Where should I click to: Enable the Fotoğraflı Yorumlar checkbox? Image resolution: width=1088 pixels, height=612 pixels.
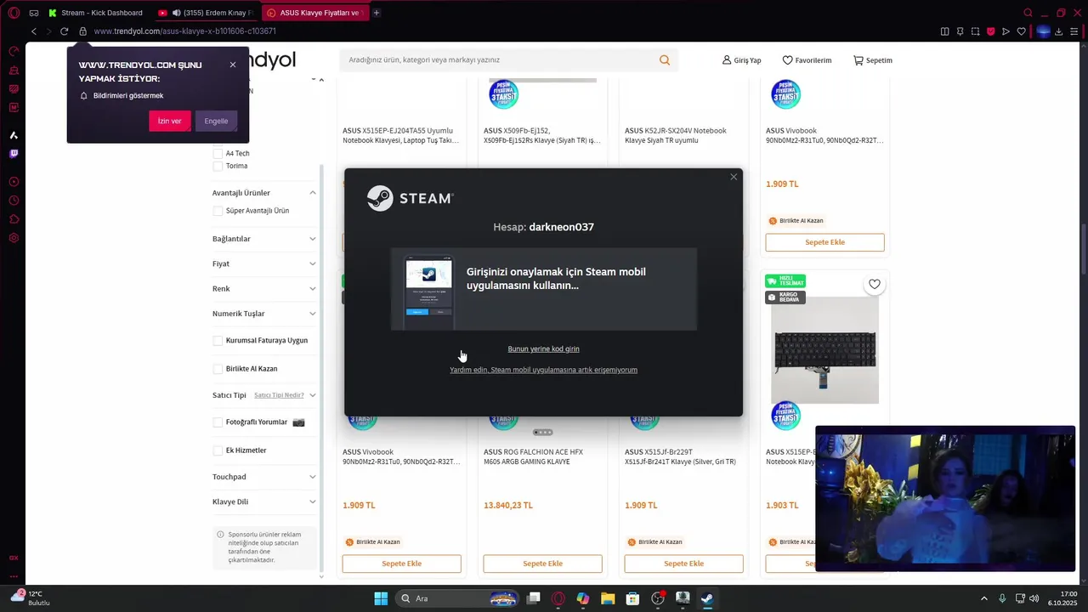(x=218, y=422)
